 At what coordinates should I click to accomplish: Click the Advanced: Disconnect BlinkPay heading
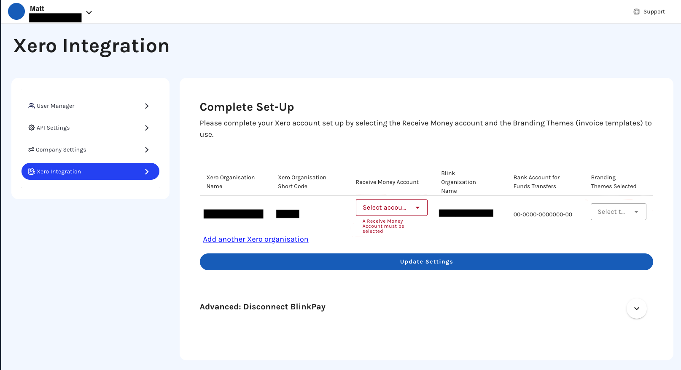262,307
